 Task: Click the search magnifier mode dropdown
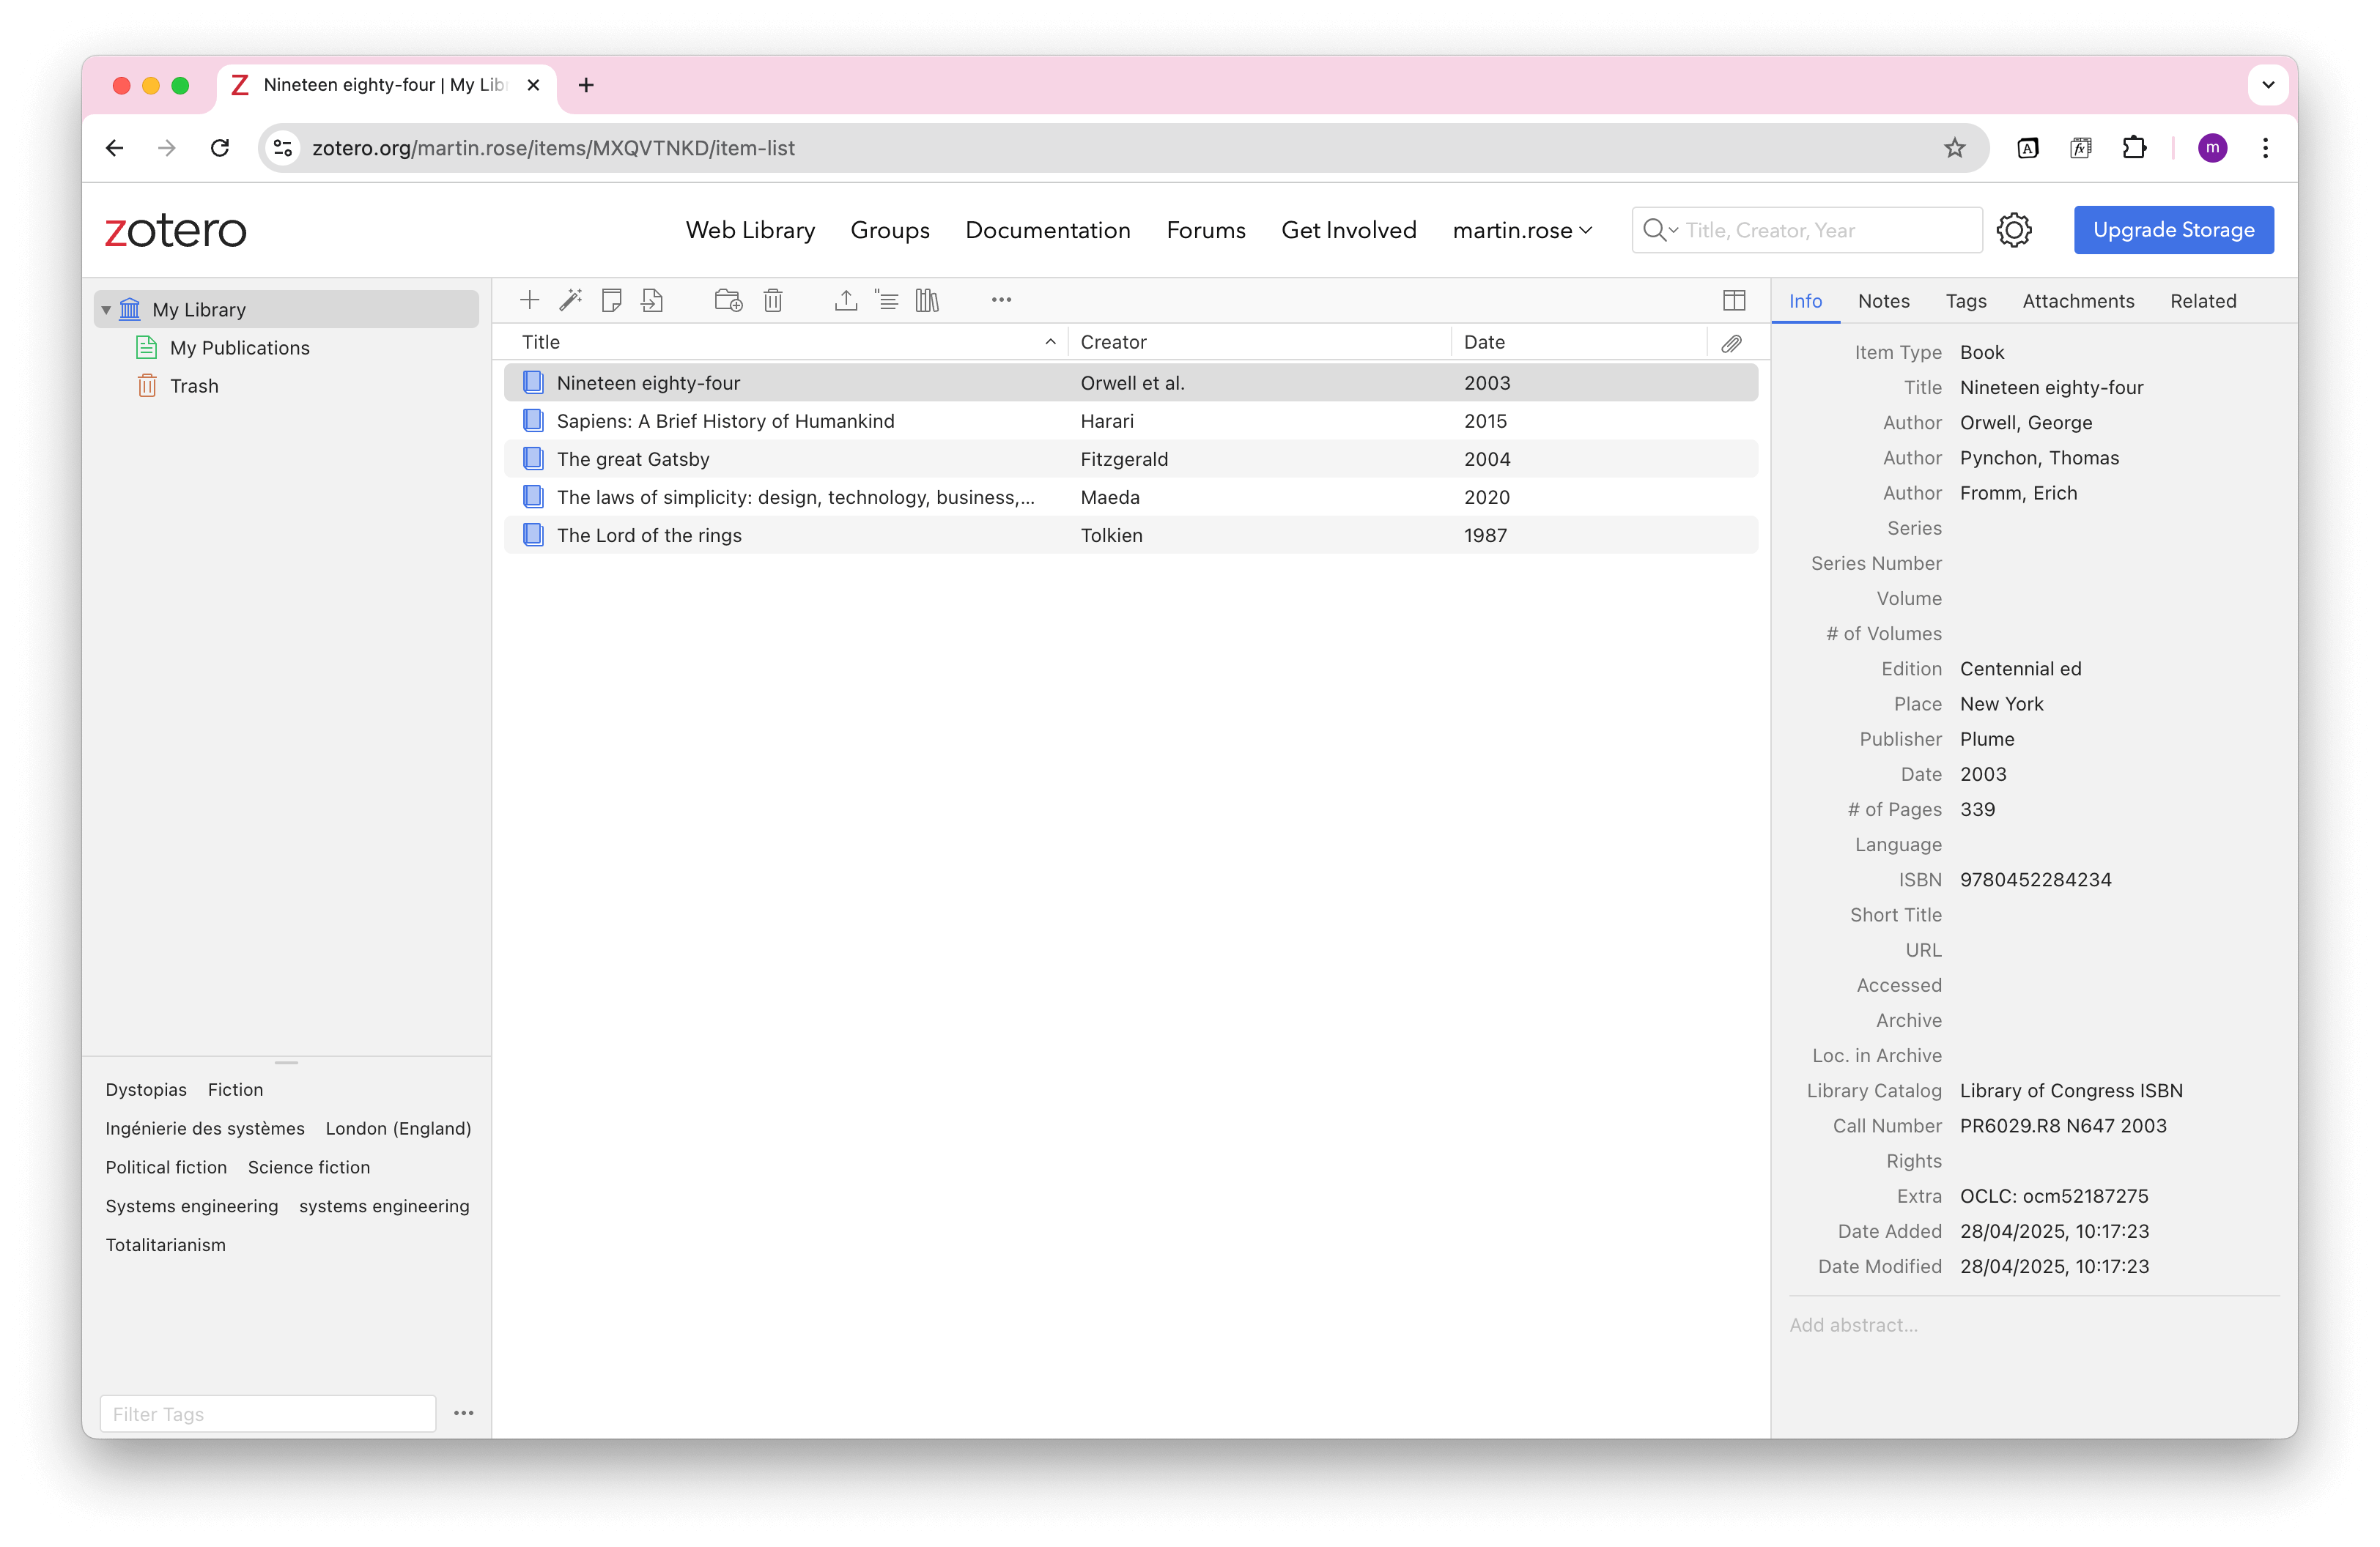coord(1660,230)
